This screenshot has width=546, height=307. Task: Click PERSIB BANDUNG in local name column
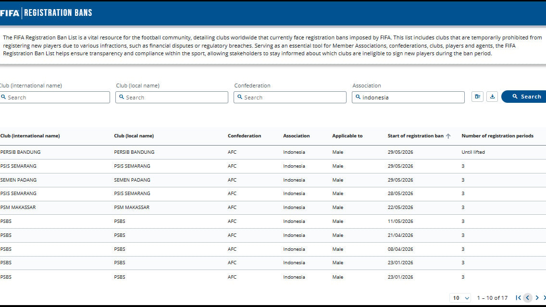coord(134,152)
